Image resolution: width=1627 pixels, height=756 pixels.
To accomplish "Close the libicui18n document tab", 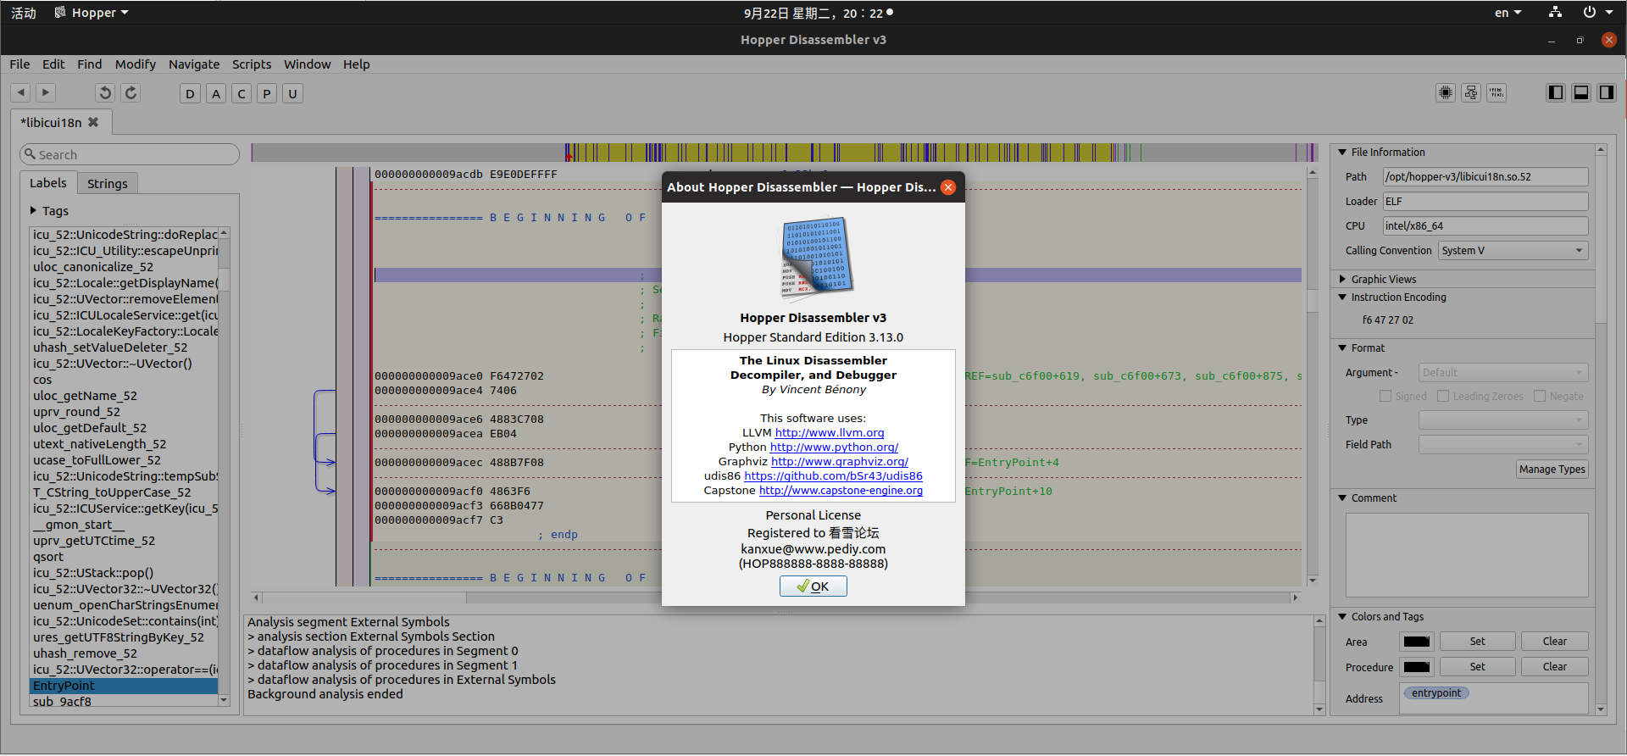I will click(93, 122).
